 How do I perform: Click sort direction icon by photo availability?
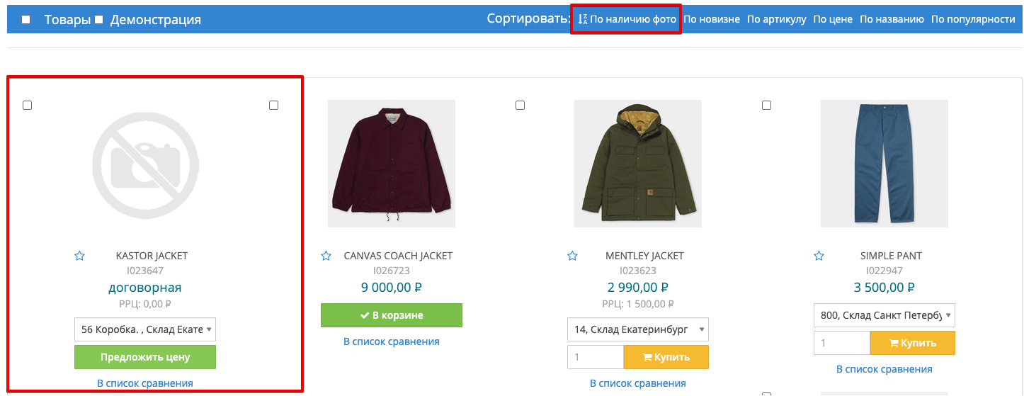pos(583,19)
